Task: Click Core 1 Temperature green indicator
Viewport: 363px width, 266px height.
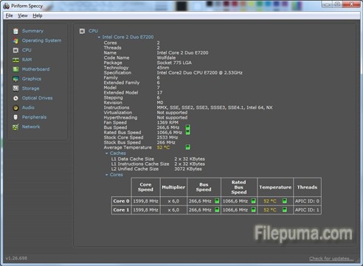Action: (285, 210)
